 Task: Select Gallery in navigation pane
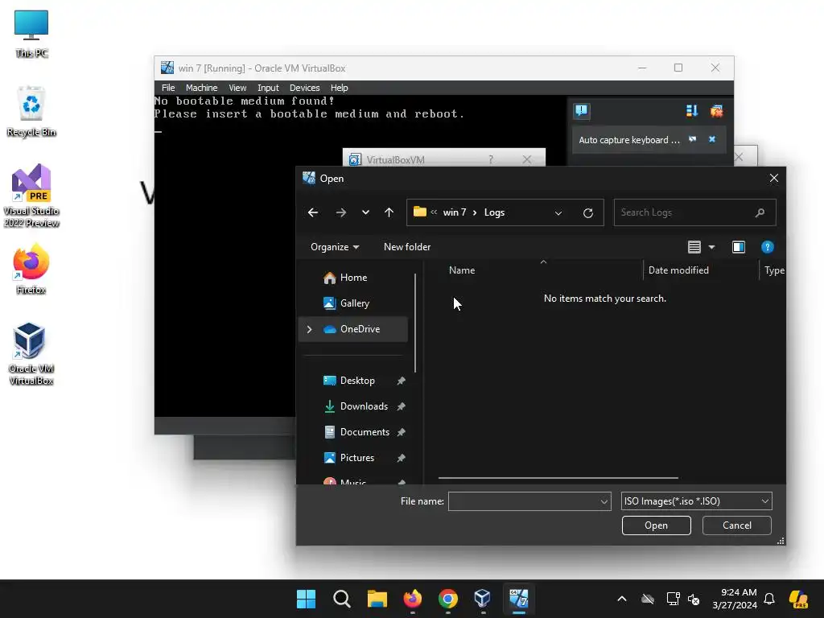click(353, 303)
